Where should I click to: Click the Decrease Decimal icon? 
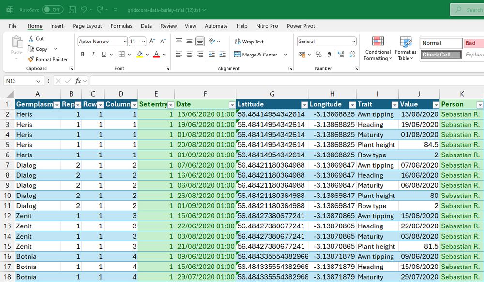pyautogui.click(x=351, y=55)
